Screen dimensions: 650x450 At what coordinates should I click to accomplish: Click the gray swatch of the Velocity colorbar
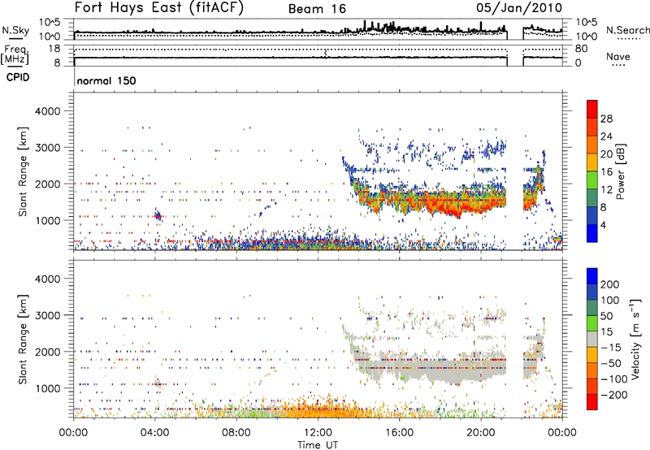pos(592,340)
